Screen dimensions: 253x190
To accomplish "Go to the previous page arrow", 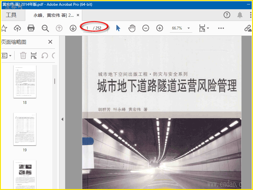I will click(59, 28).
